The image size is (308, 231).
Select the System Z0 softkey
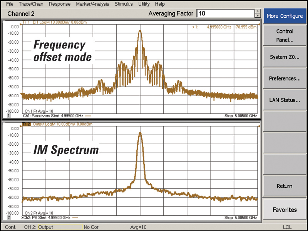[x=285, y=57]
